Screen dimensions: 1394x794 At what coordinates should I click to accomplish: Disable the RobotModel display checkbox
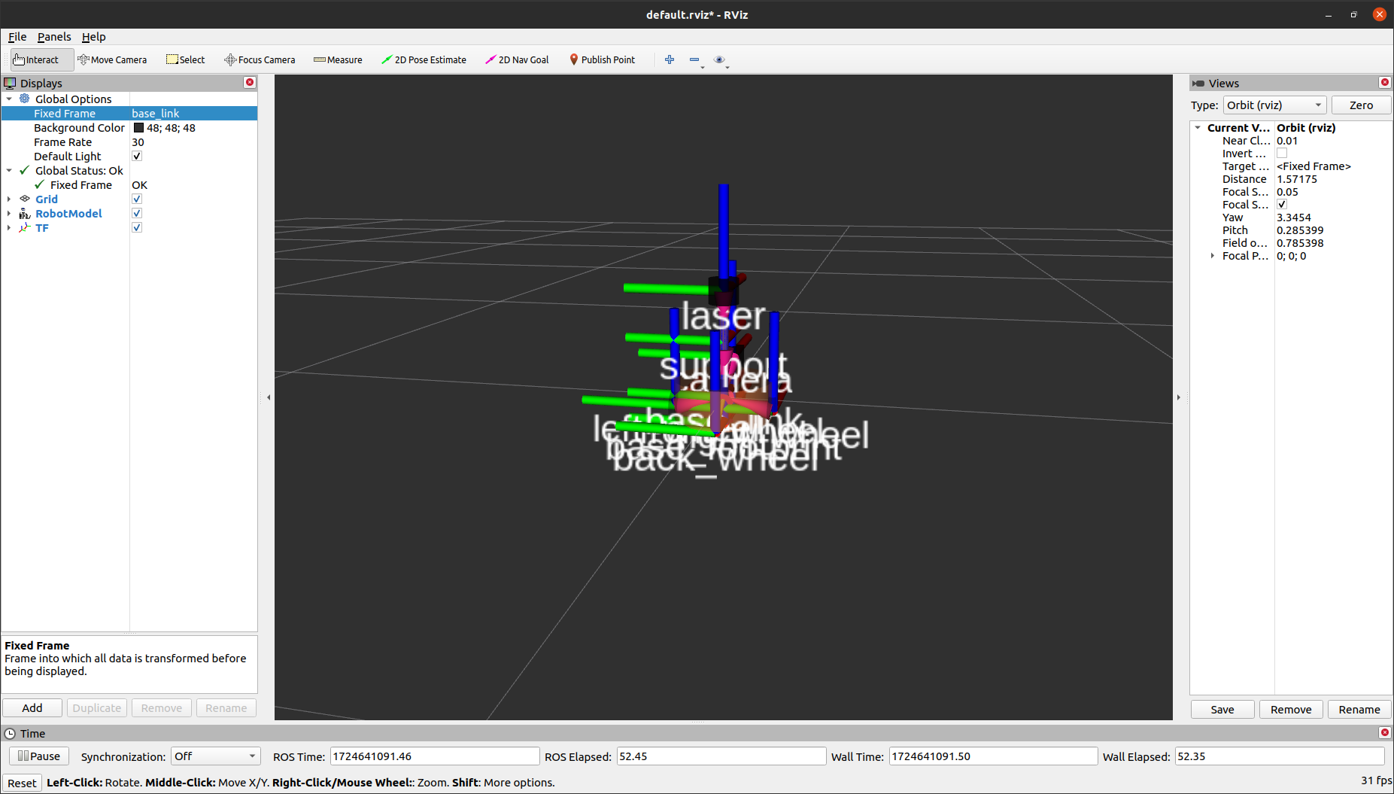137,214
